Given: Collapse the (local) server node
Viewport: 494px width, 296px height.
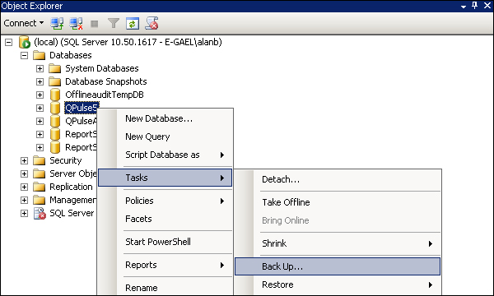Looking at the screenshot, I should point(9,42).
